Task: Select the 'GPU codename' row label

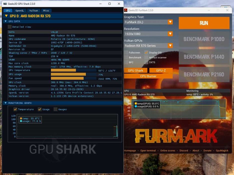Action: tap(17, 39)
